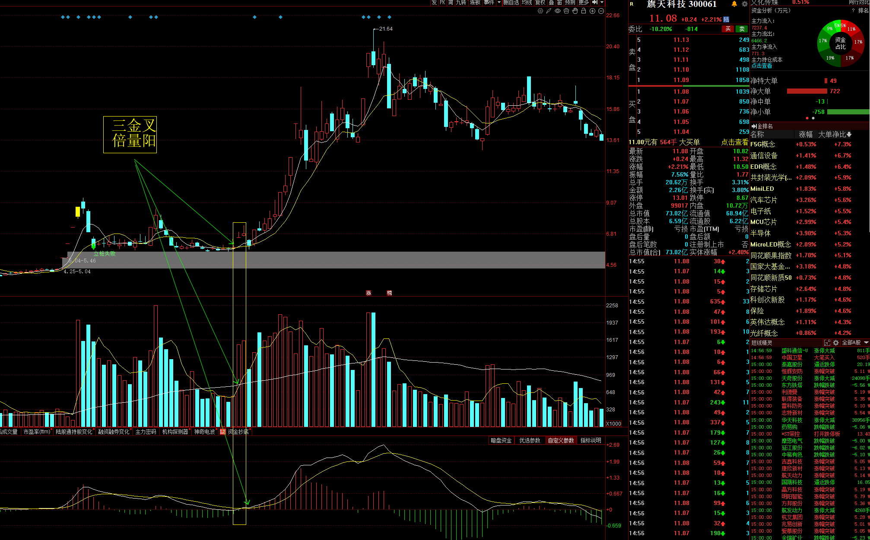870x540 pixels.
Task: Select the hand pan tool
Action: pos(575,11)
